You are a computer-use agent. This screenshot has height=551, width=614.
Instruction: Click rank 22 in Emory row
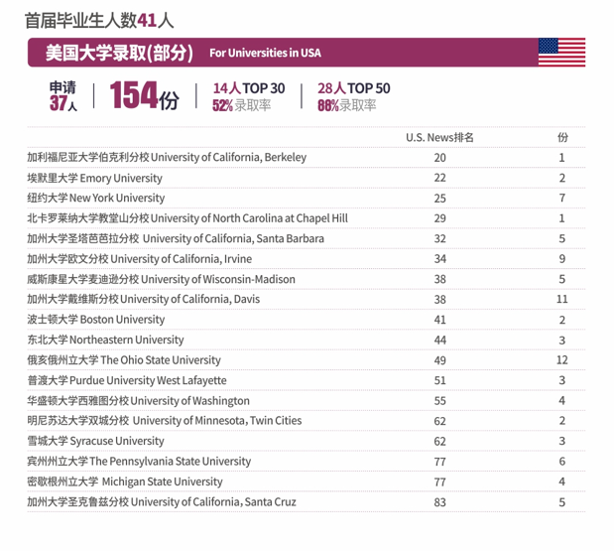pos(439,178)
